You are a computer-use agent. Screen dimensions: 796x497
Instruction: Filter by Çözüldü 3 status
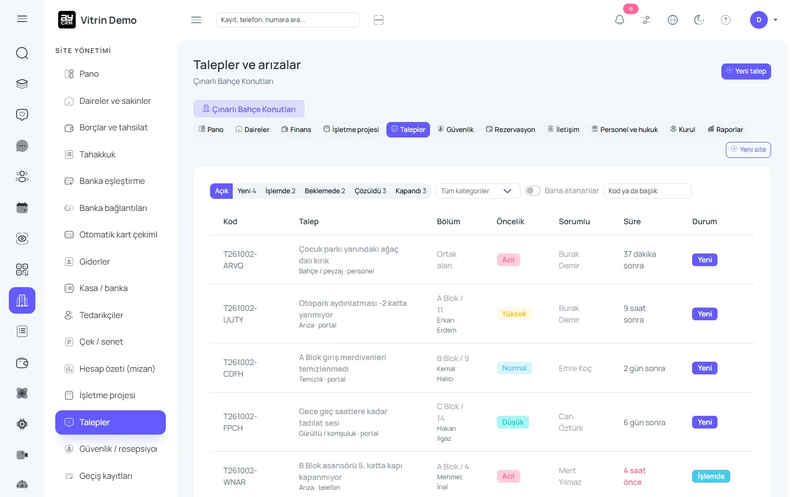click(370, 191)
